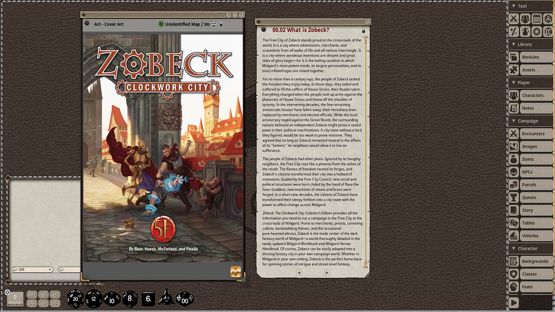This screenshot has height=312, width=555.
Task: Toggle DIS for disadvantage rolls
Action: (x=31, y=303)
